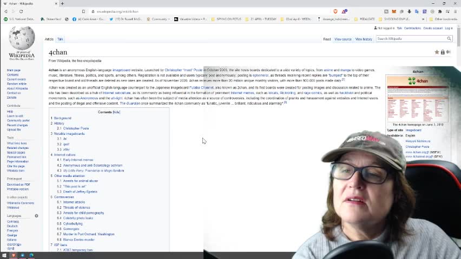Open the Main page sidebar link
The width and height of the screenshot is (461, 259).
click(x=14, y=70)
